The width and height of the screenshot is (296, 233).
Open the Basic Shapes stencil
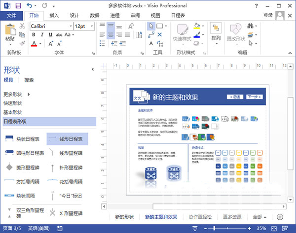click(13, 112)
